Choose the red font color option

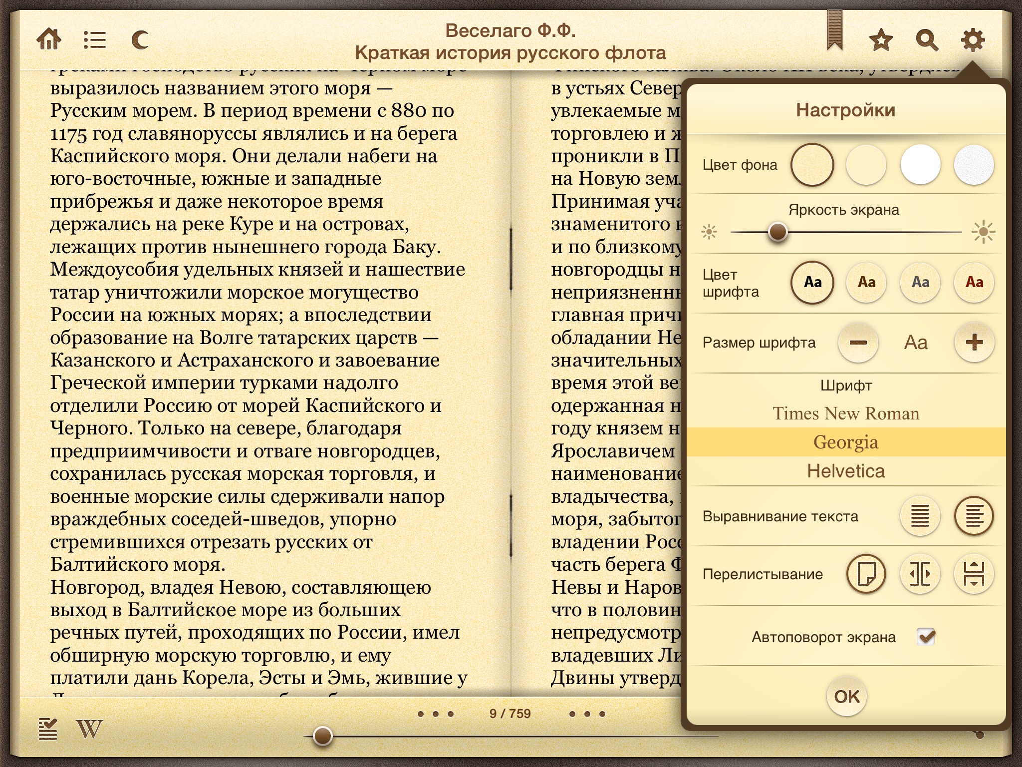pyautogui.click(x=974, y=282)
